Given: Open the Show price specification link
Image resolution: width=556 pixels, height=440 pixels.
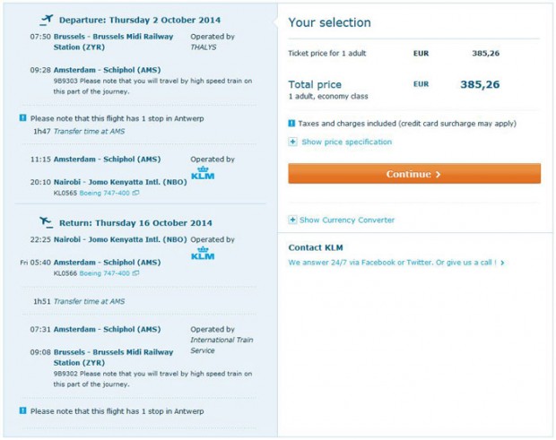Looking at the screenshot, I should pos(346,142).
